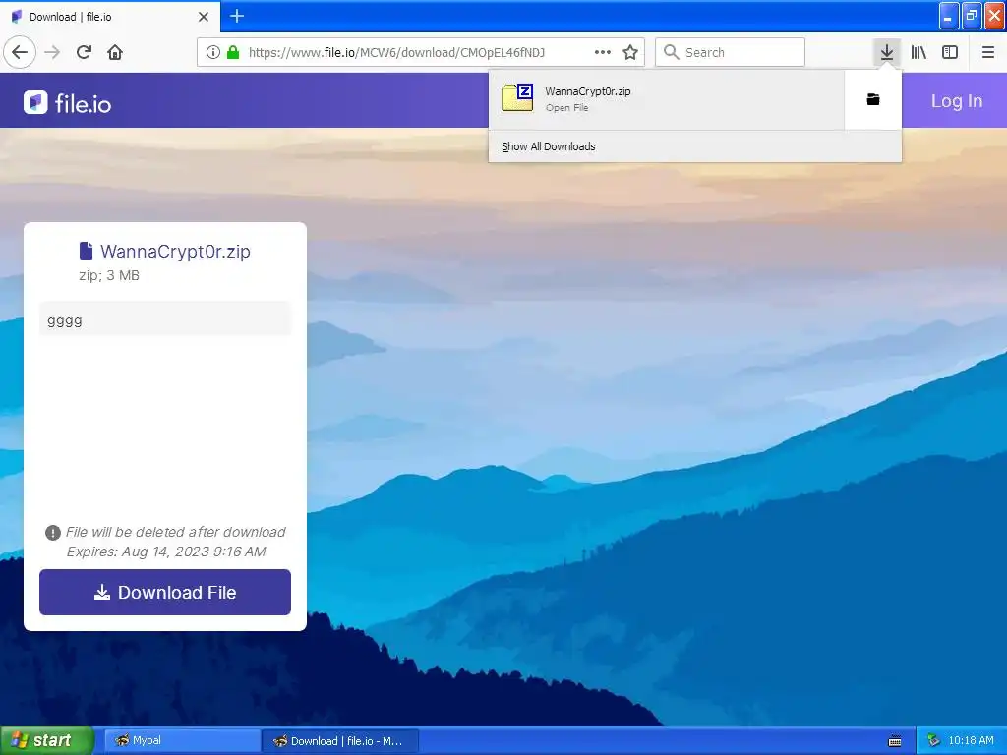Close the Download | file.io tab
This screenshot has width=1007, height=755.
(x=203, y=17)
